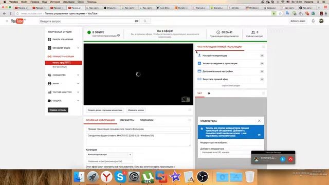Click the stream description text area
The image size is (329, 185).
click(x=138, y=140)
